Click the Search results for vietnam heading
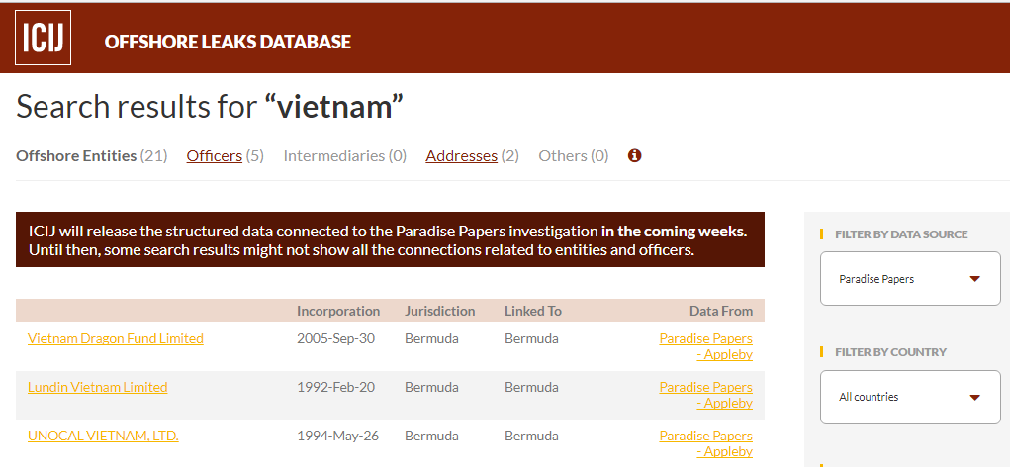The height and width of the screenshot is (467, 1010). point(210,106)
